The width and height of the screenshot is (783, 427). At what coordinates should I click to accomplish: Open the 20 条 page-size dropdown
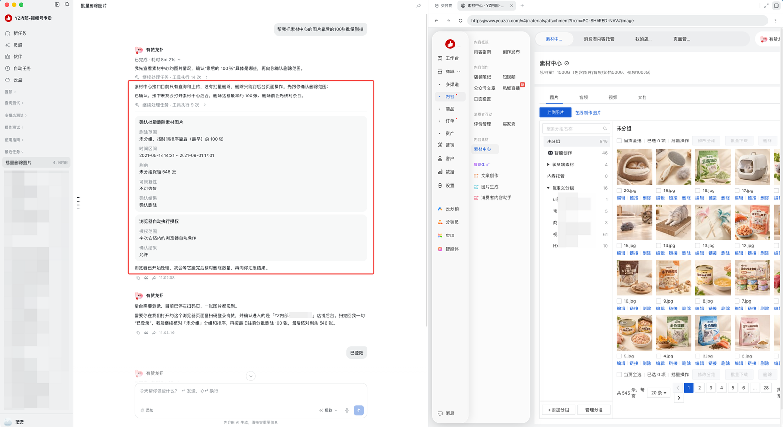pos(659,393)
